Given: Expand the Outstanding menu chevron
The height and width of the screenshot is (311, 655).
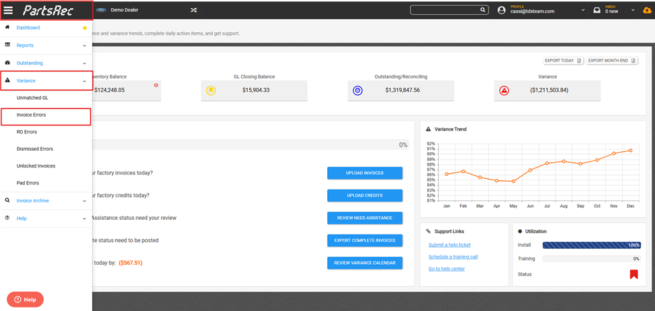Looking at the screenshot, I should 85,64.
